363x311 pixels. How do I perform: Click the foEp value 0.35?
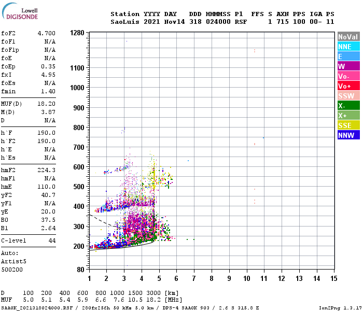click(48, 66)
